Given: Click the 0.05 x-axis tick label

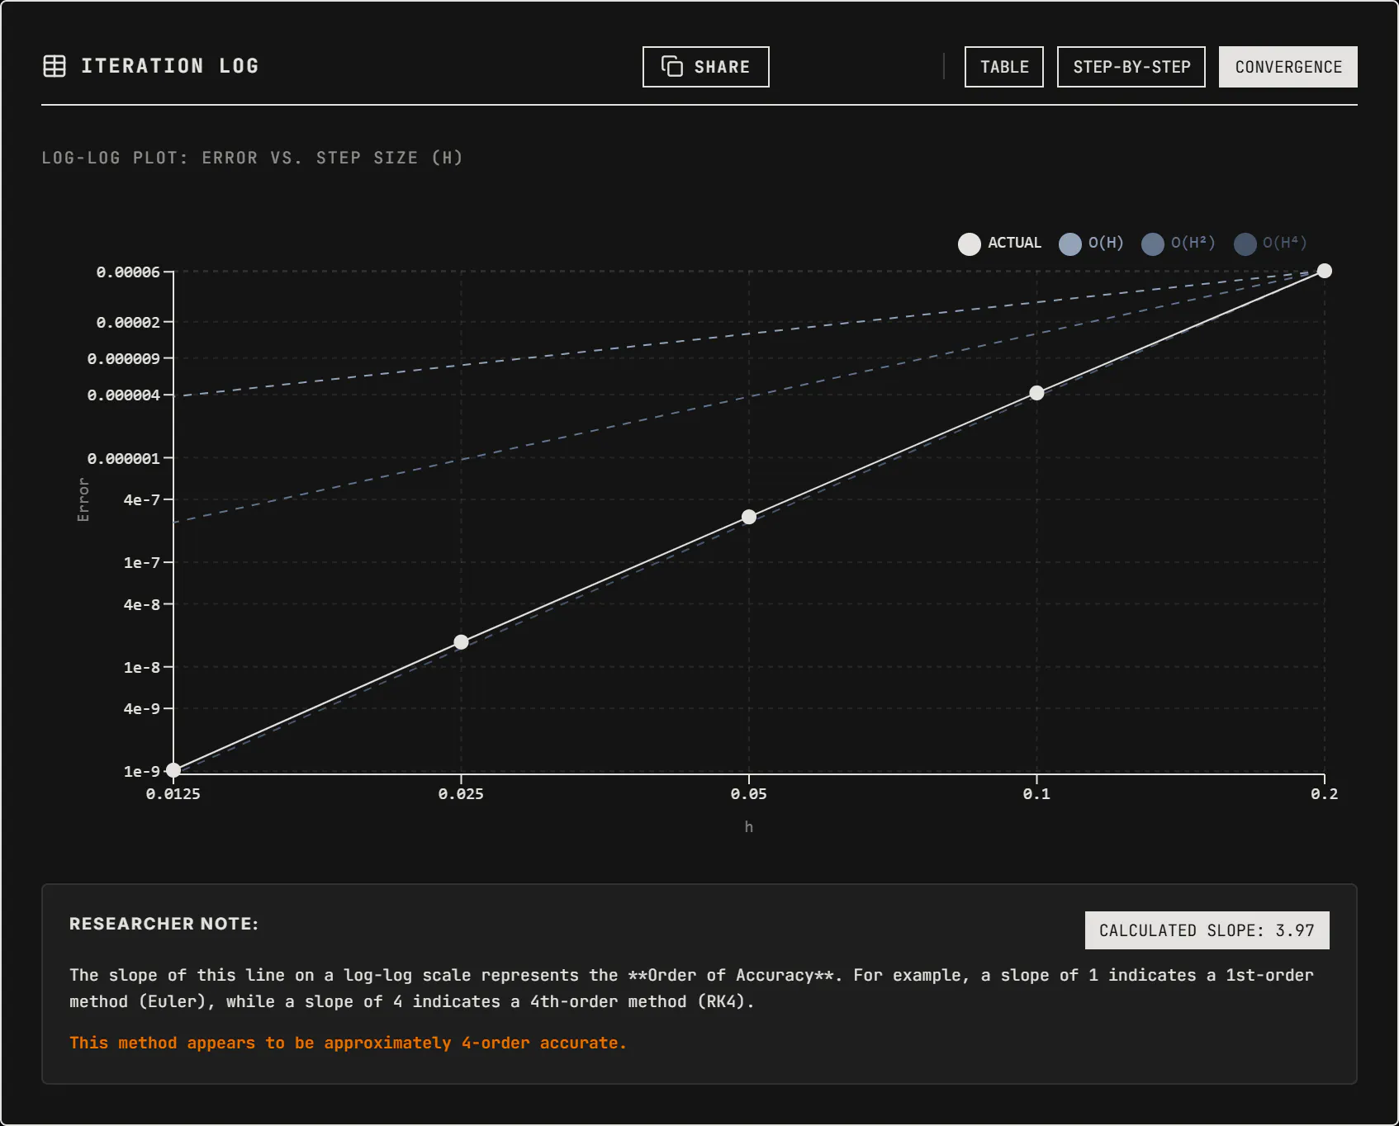Looking at the screenshot, I should (x=749, y=793).
